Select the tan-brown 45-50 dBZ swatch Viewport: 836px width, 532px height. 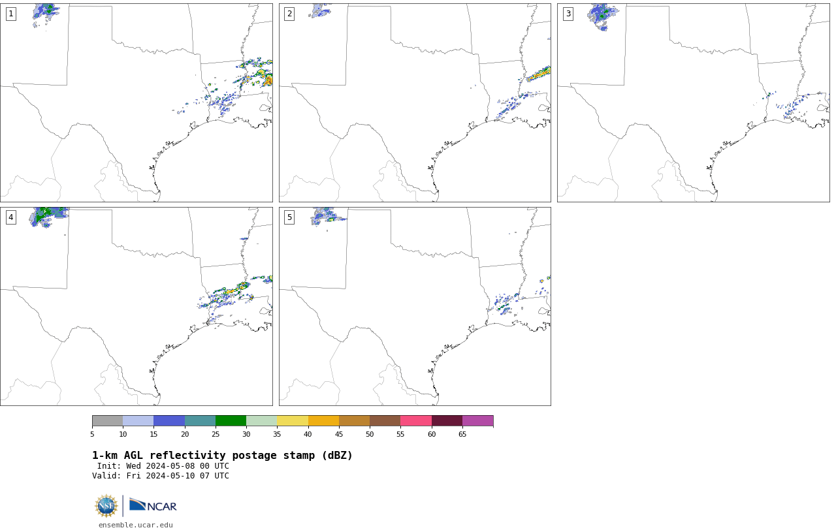click(x=354, y=420)
